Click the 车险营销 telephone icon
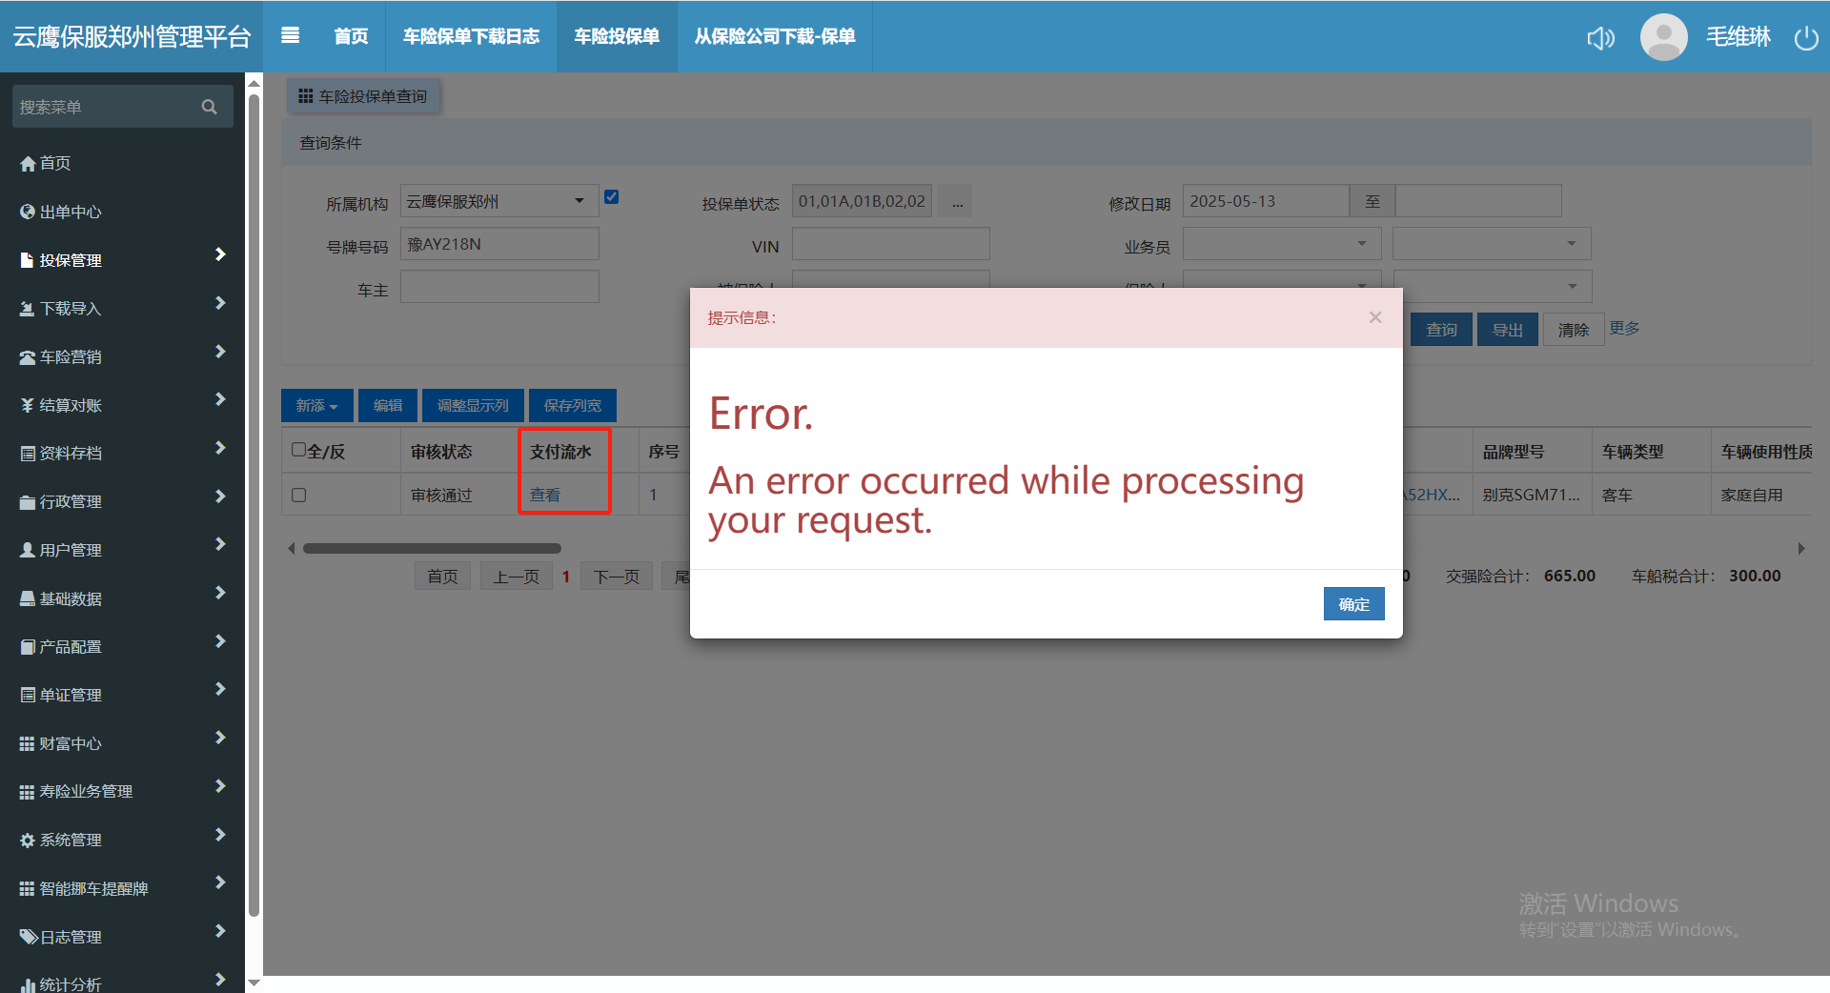The height and width of the screenshot is (993, 1830). click(28, 357)
